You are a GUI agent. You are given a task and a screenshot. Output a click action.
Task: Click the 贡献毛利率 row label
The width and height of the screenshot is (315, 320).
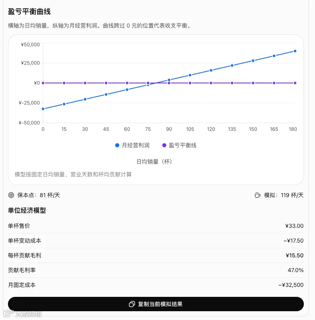pyautogui.click(x=22, y=270)
